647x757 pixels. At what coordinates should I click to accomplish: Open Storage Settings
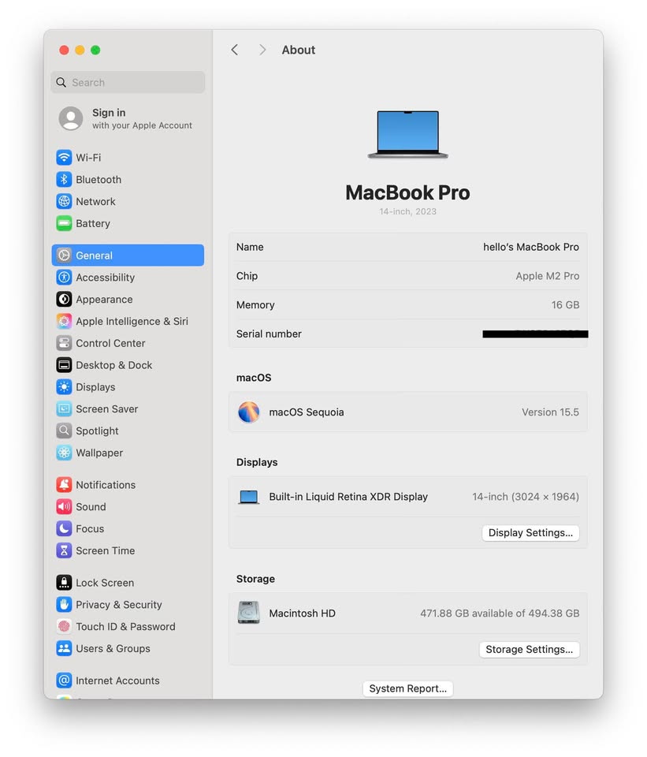point(530,649)
